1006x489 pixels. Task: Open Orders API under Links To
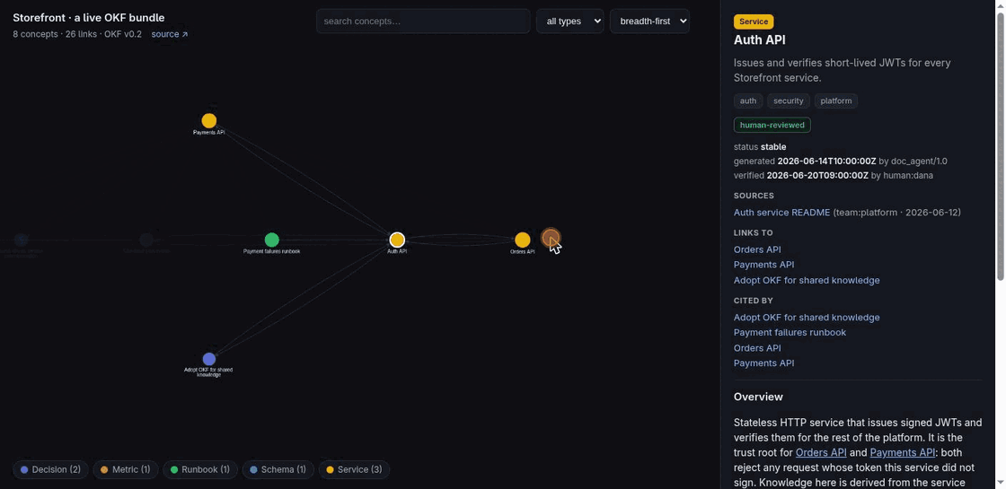(757, 249)
